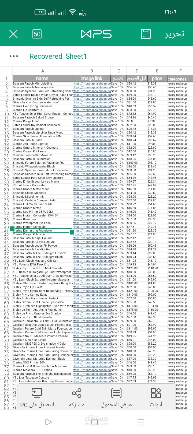Click the 'image link' header cell
193x434 pixels.
pyautogui.click(x=91, y=78)
